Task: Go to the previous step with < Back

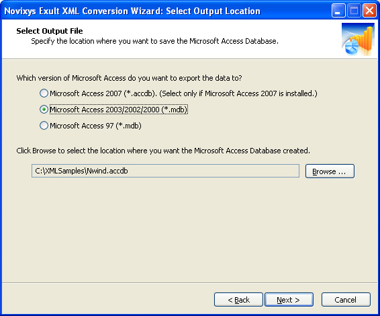Action: (238, 300)
